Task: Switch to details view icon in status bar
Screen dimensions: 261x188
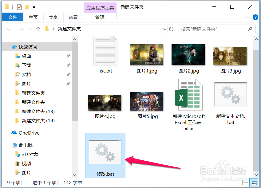Action: click(245, 183)
